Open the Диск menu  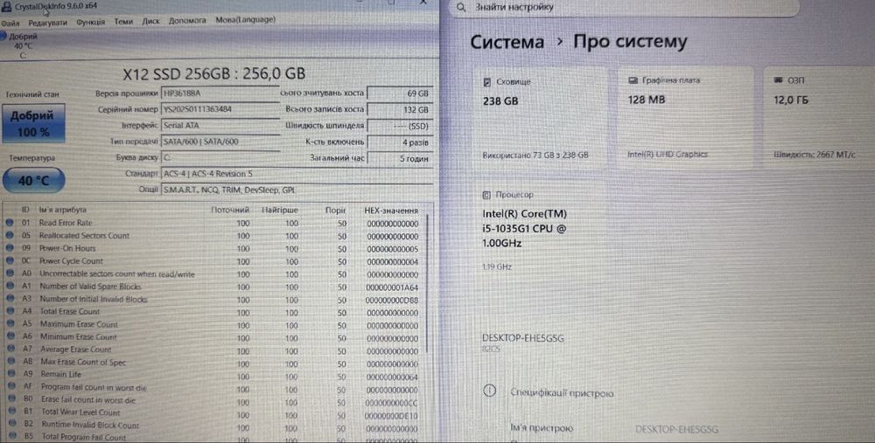(x=150, y=21)
